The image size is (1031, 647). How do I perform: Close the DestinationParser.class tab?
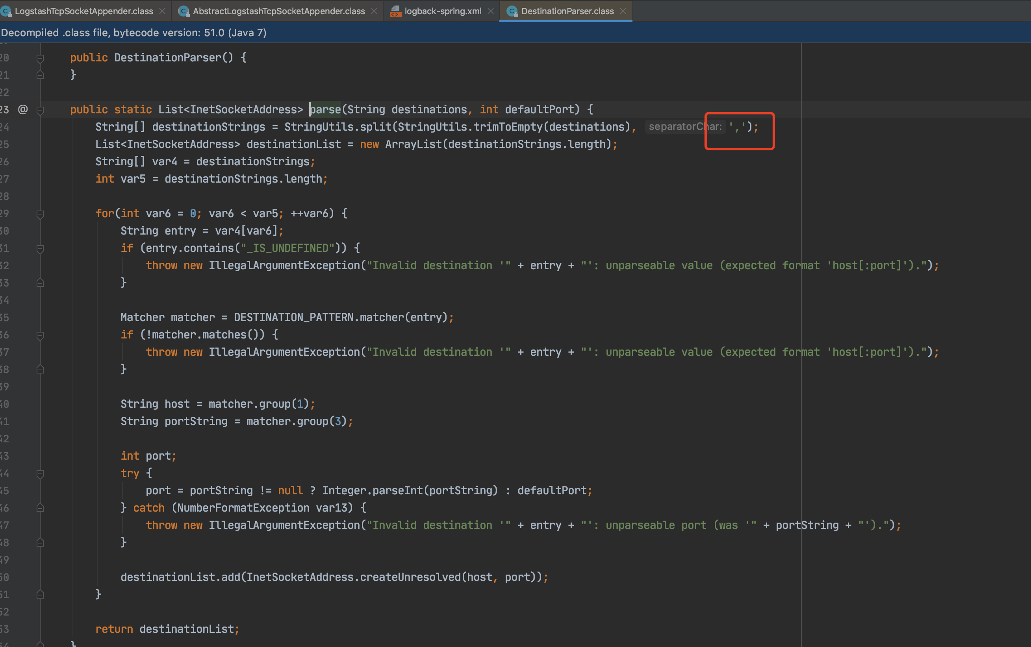pyautogui.click(x=623, y=11)
